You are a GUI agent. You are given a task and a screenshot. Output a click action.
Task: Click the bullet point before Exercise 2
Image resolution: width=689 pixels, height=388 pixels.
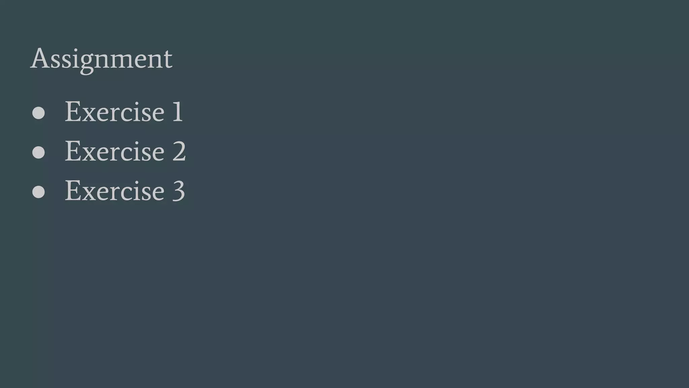pyautogui.click(x=38, y=153)
